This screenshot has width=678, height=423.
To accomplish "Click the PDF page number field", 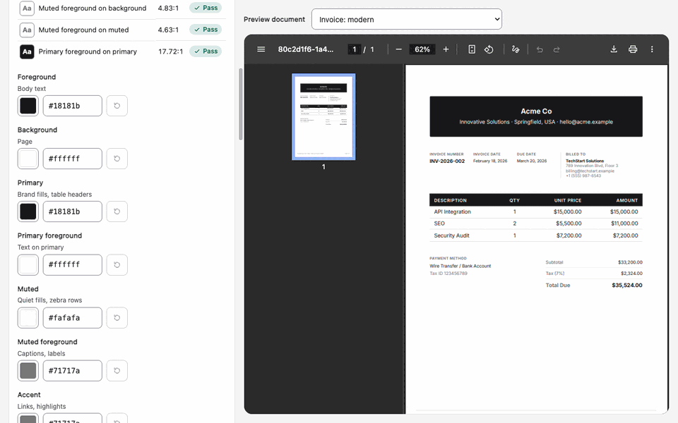I will (354, 49).
